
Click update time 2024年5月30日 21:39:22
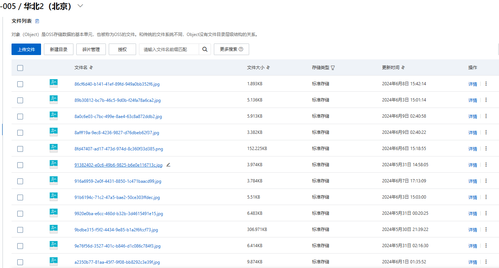coord(405,230)
